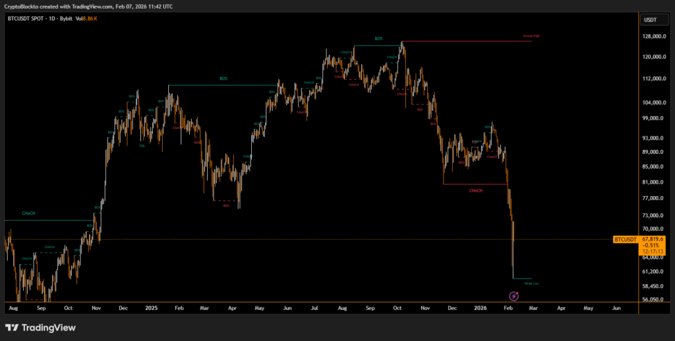Viewport: 675px width, 341px height.
Task: Click the topmost green BOS label
Action: click(378, 39)
